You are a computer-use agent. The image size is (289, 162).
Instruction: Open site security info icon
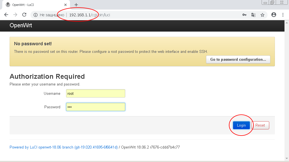click(36, 15)
